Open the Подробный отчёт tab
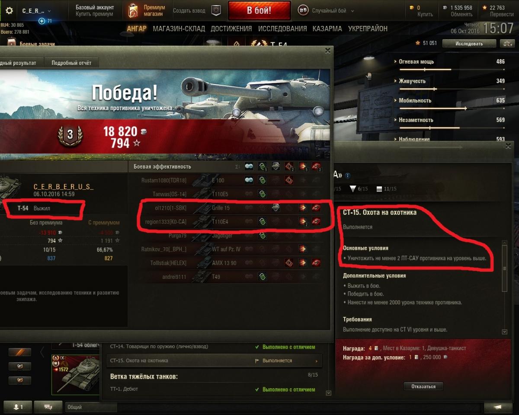Image resolution: width=519 pixels, height=415 pixels. pos(71,63)
